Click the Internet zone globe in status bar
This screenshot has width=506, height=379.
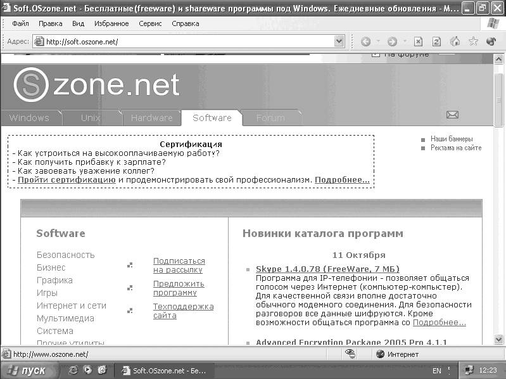[x=380, y=354]
